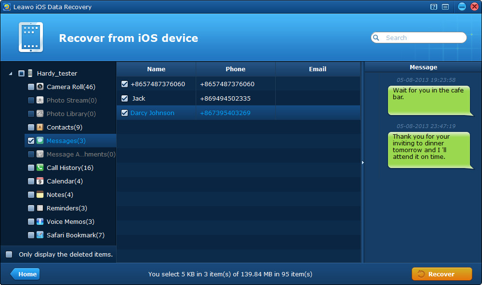Sort by the Phone column header
Viewport: 482px width, 285px height.
coord(236,69)
